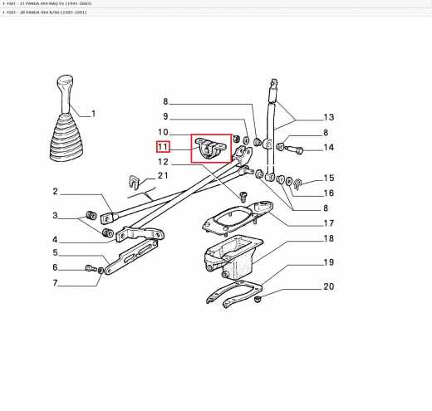Click the slotted bracket drawing part 5
The height and width of the screenshot is (411, 432).
[131, 257]
